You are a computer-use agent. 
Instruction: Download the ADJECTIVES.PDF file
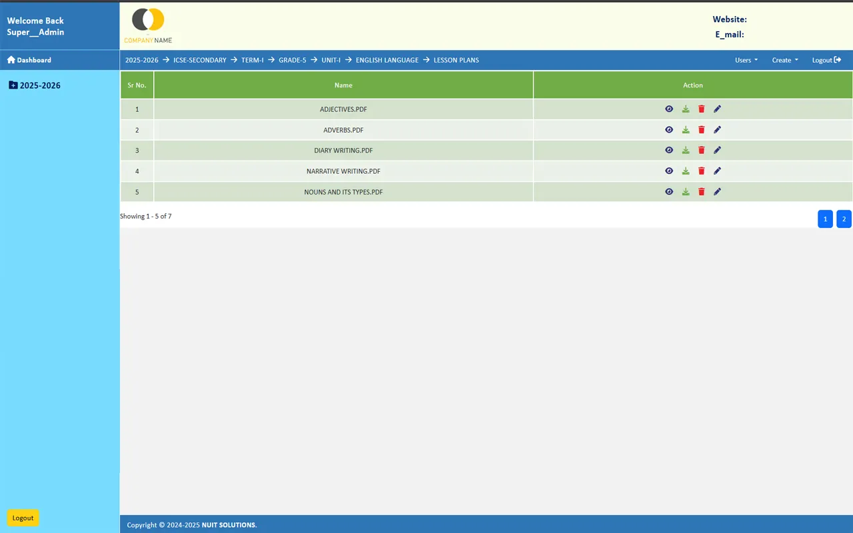(686, 109)
